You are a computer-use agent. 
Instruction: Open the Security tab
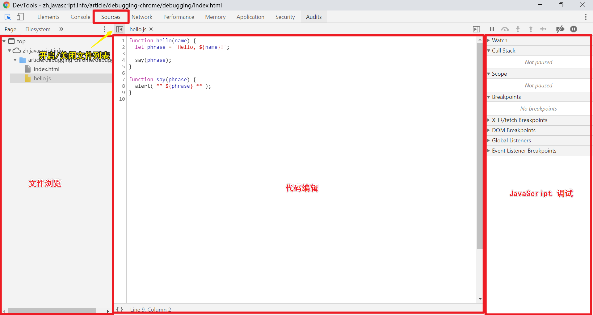tap(285, 17)
